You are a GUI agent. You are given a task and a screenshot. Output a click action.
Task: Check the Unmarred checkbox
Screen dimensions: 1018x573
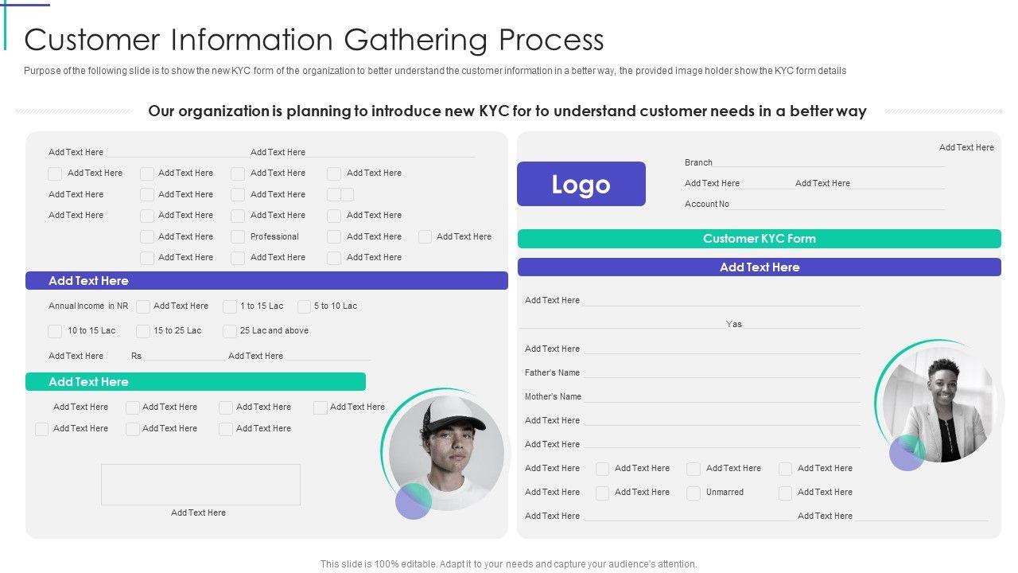tap(694, 493)
